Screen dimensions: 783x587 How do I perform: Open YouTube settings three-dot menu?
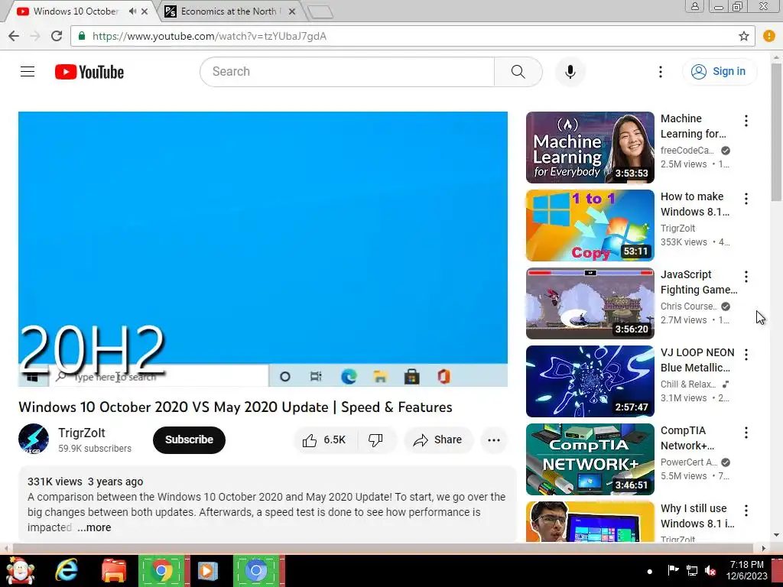click(x=660, y=72)
